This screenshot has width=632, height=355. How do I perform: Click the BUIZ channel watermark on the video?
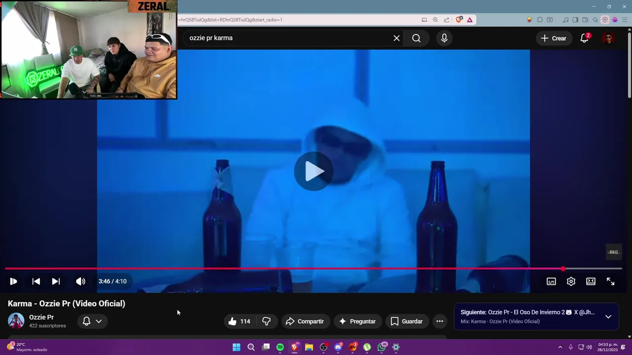614,252
